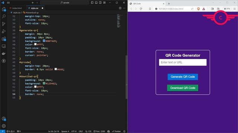Open the Docker view in activity bar
Screen dimensions: 238x133
point(4,54)
